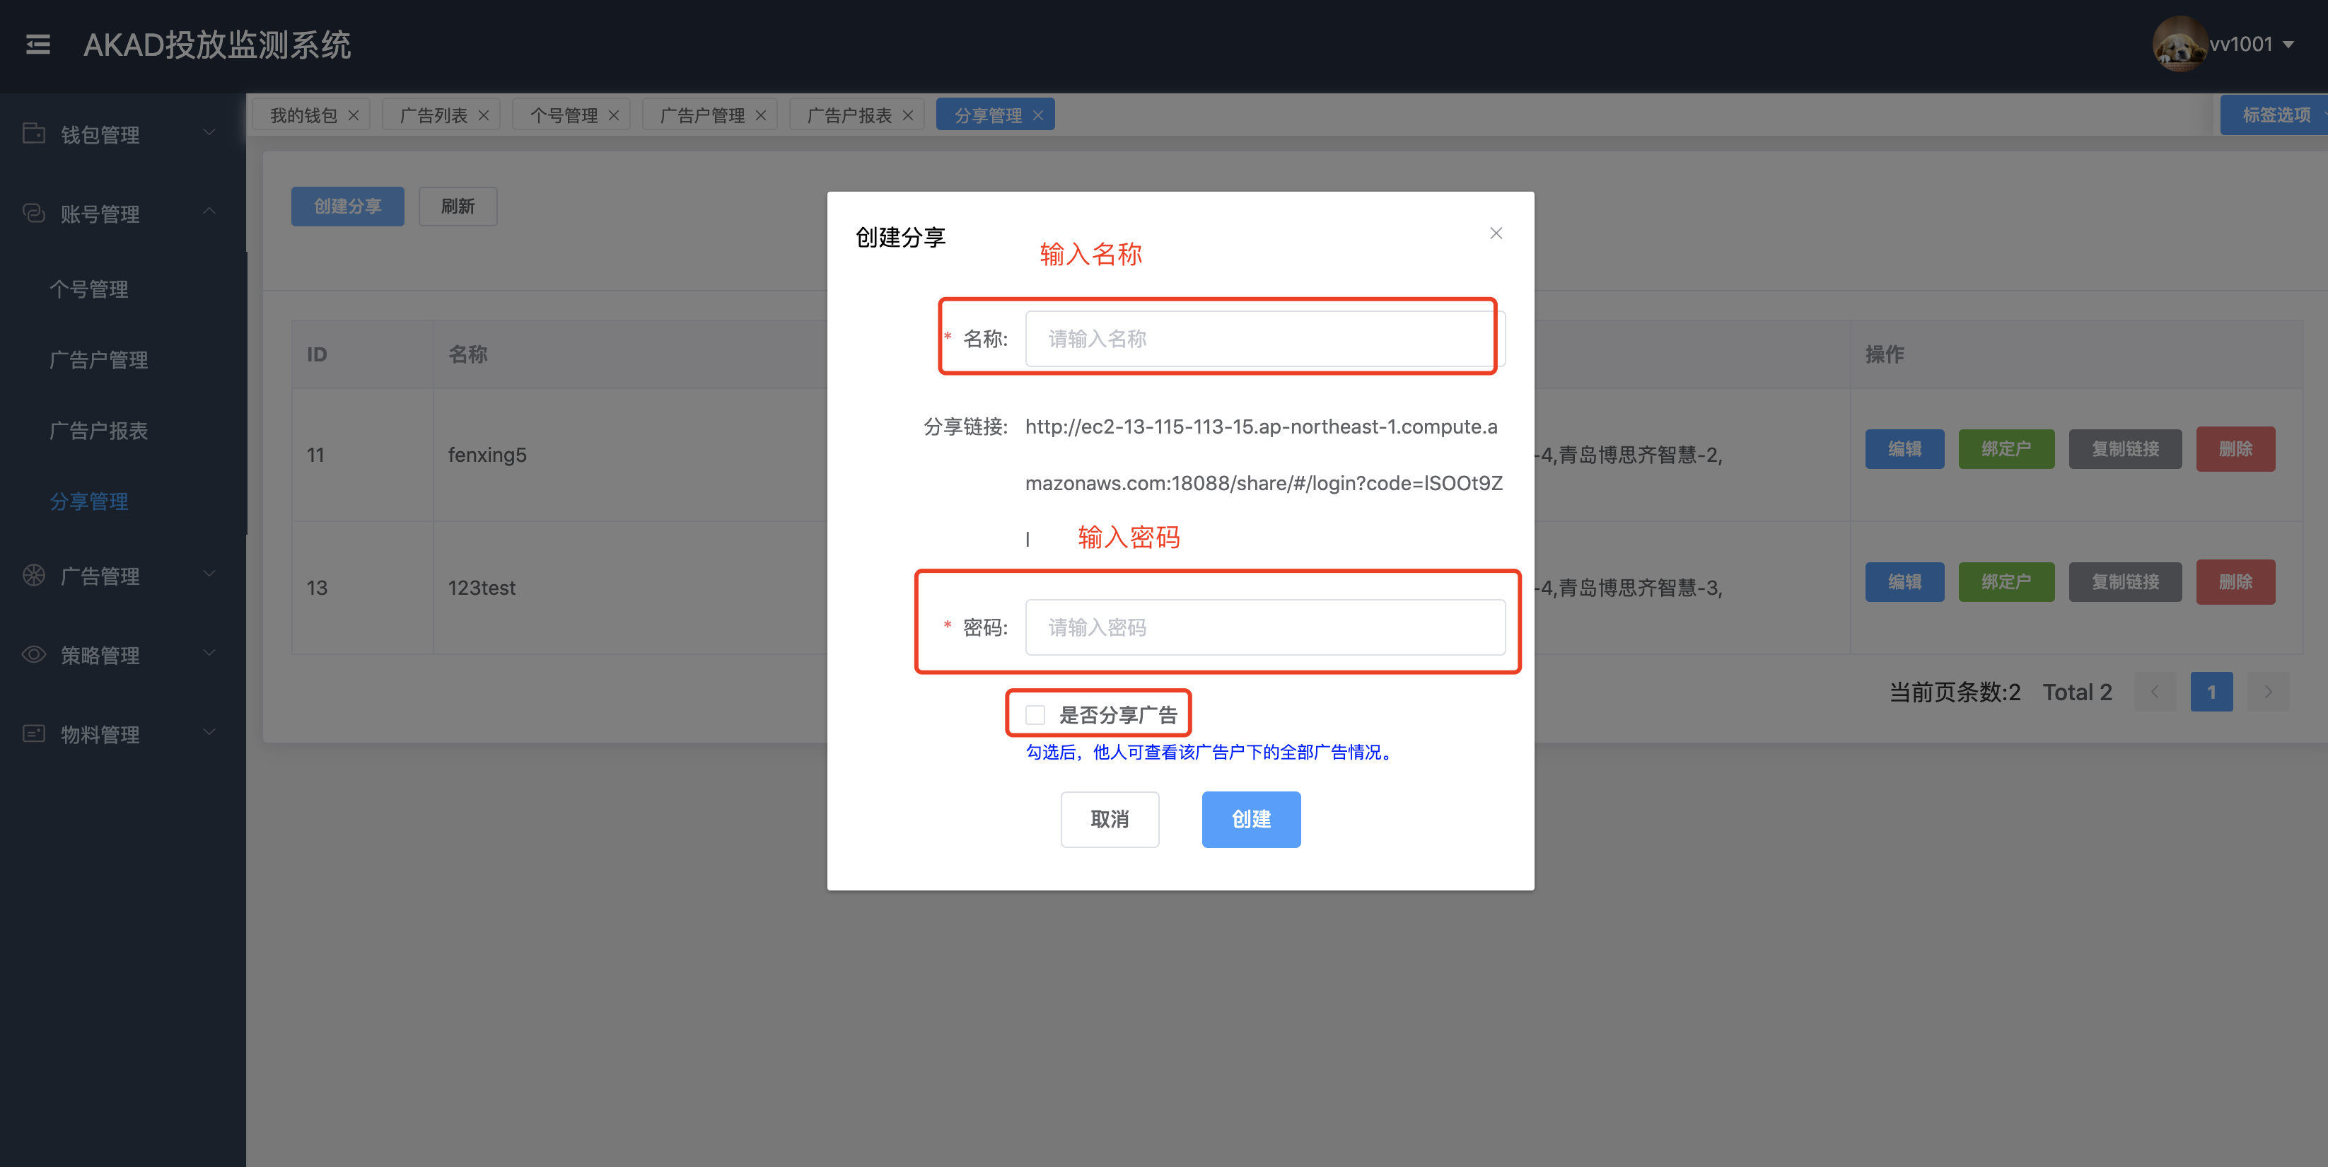Open the vv1001 user dropdown arrow

coord(2288,45)
